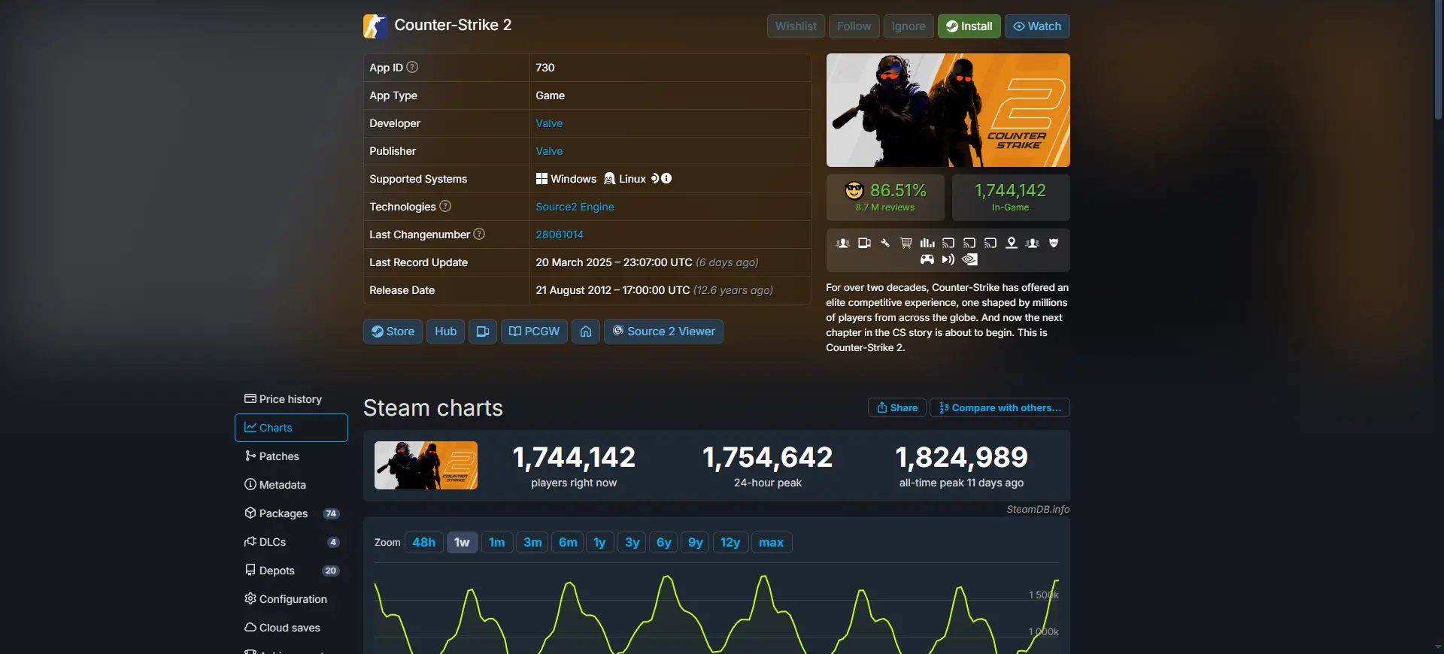Click the Patches branch icon
Viewport: 1444px width, 654px height.
(x=250, y=456)
